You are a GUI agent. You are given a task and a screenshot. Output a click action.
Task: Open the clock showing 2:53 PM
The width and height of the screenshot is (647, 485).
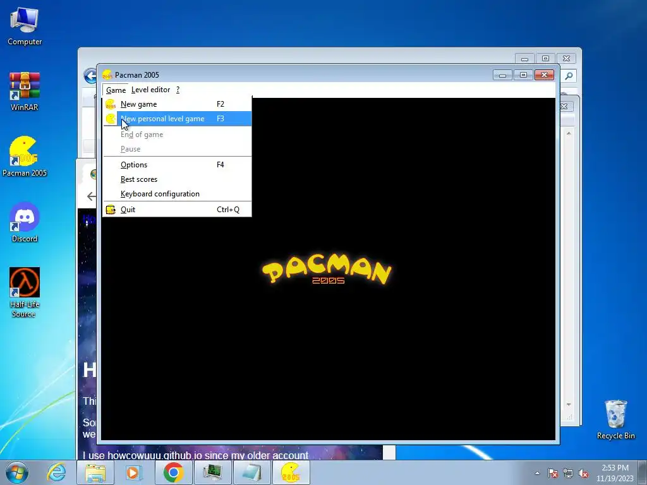point(615,473)
